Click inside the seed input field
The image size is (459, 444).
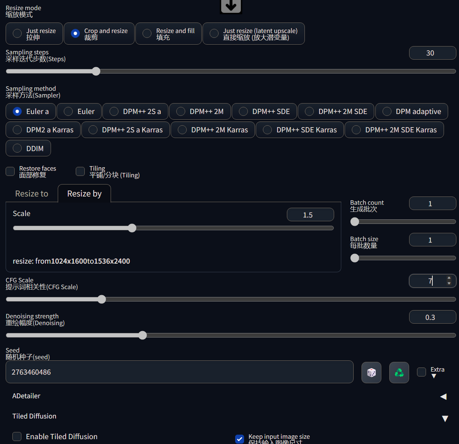[x=179, y=372]
